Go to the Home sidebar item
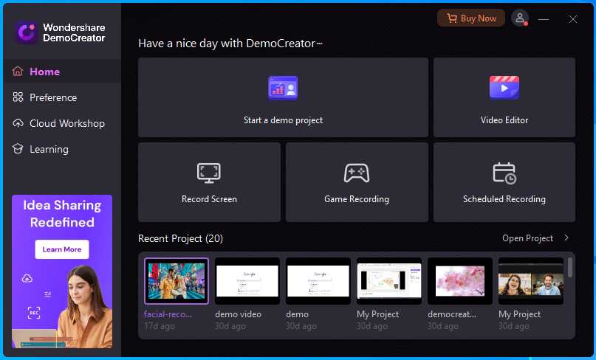 (44, 72)
